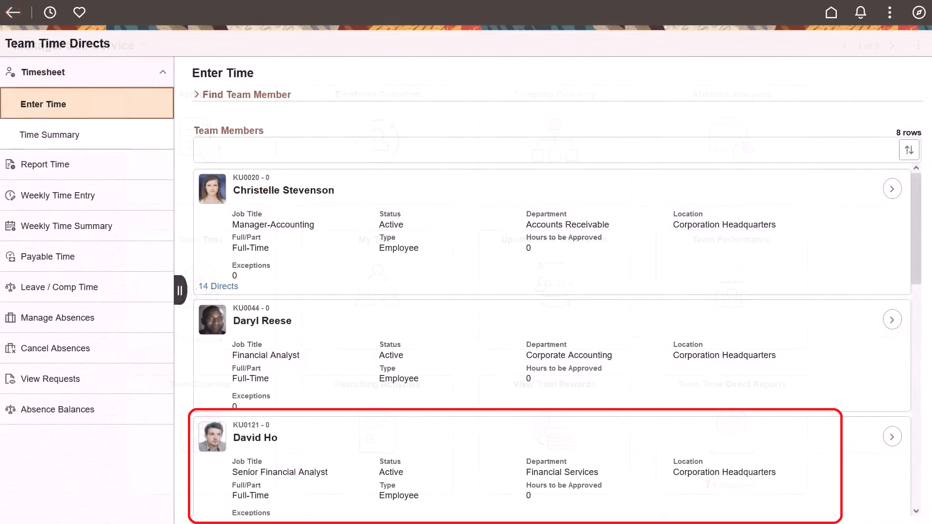932x524 pixels.
Task: Select the Weekly Time Summary icon
Action: (10, 226)
